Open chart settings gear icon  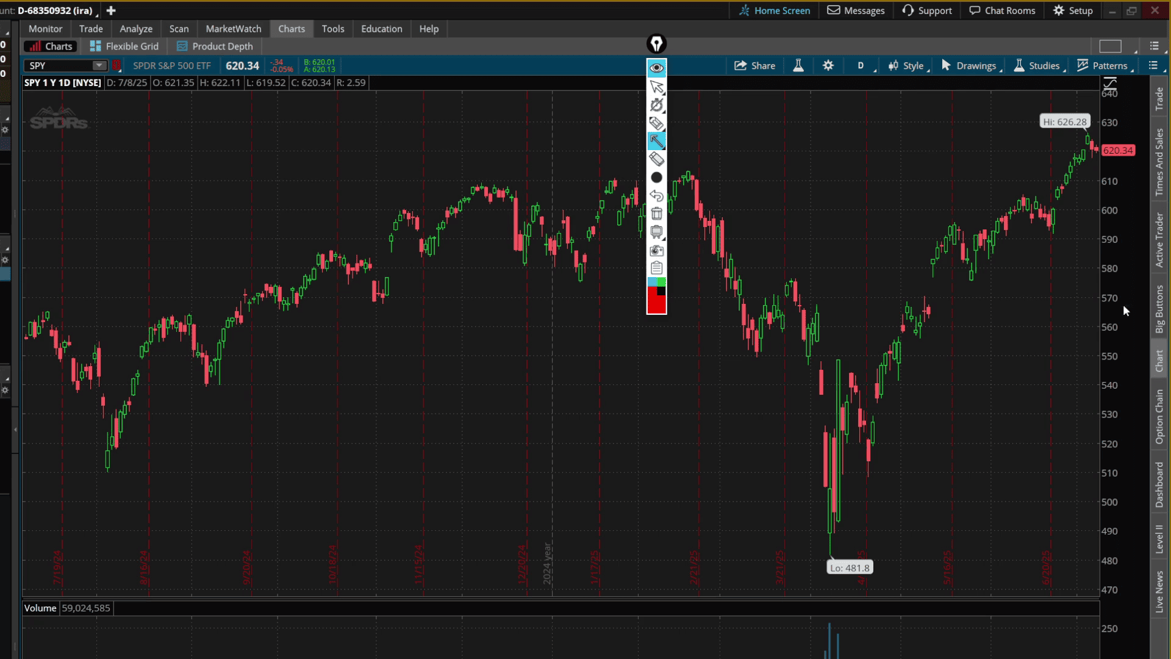(x=828, y=66)
